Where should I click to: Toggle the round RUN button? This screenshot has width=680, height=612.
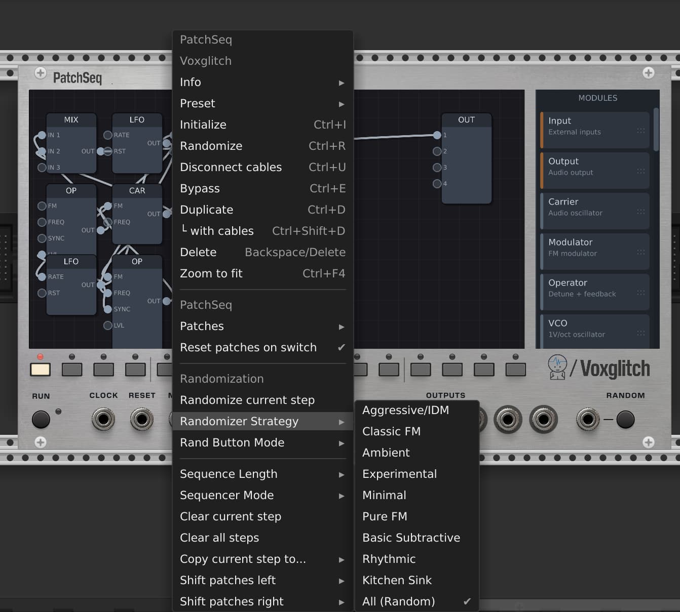[x=41, y=419]
